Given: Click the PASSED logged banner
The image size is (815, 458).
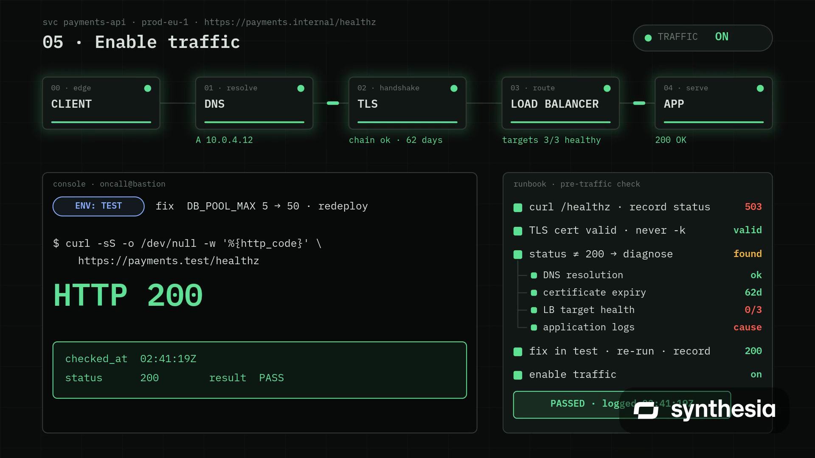Looking at the screenshot, I should click(622, 405).
